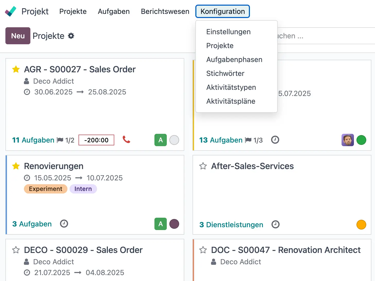
Task: Open the 11 Aufgaben link
Action: 33,140
